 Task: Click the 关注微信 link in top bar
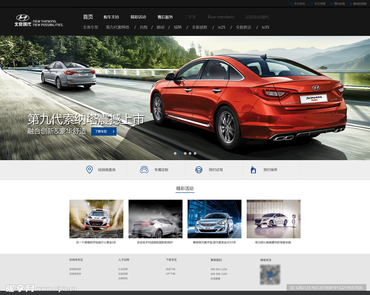coord(300,4)
